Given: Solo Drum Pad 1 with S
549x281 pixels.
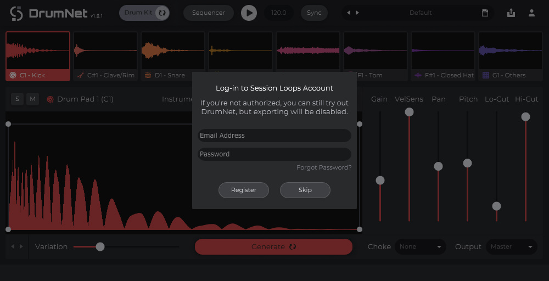Looking at the screenshot, I should click(x=17, y=99).
